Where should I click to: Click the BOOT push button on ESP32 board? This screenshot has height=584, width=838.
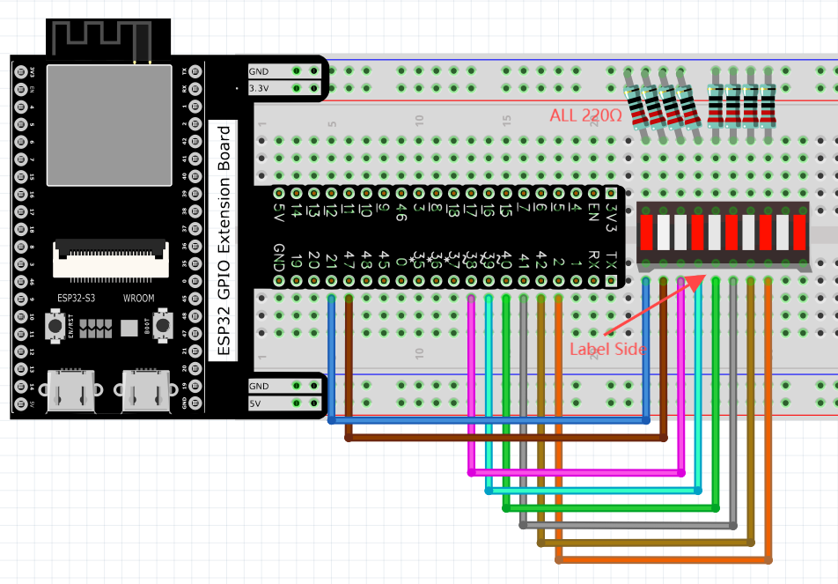click(163, 325)
